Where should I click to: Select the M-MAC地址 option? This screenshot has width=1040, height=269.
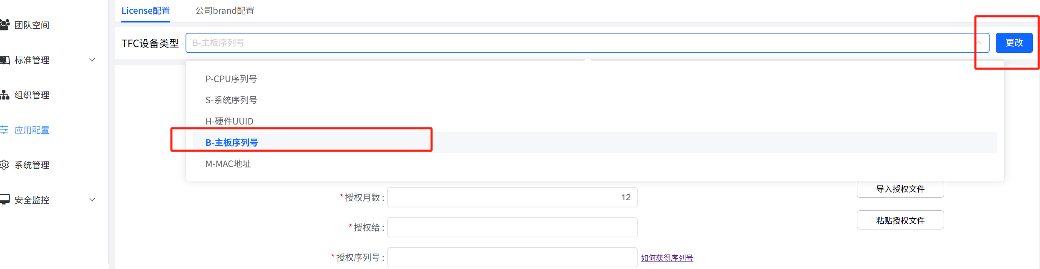[228, 164]
